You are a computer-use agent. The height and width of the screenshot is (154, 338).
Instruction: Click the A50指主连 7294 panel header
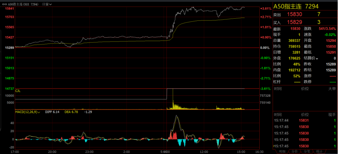point(296,7)
